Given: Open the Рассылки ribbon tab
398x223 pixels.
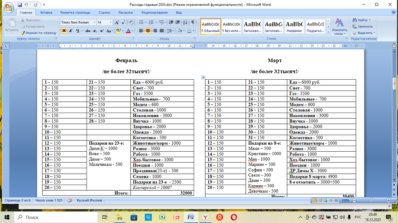Looking at the screenshot, I should [x=126, y=13].
